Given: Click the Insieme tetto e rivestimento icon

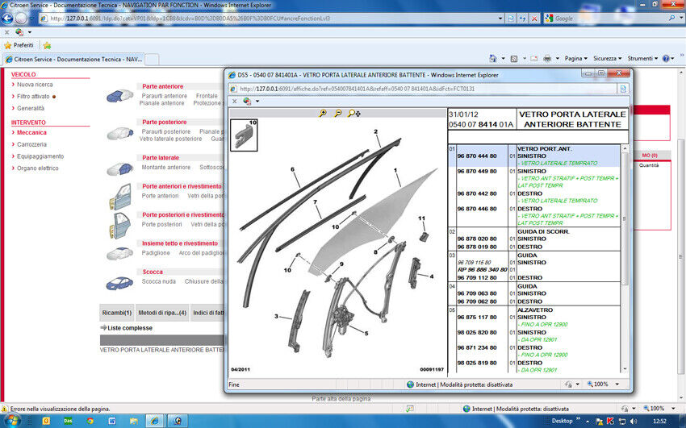Looking at the screenshot, I should pyautogui.click(x=119, y=253).
